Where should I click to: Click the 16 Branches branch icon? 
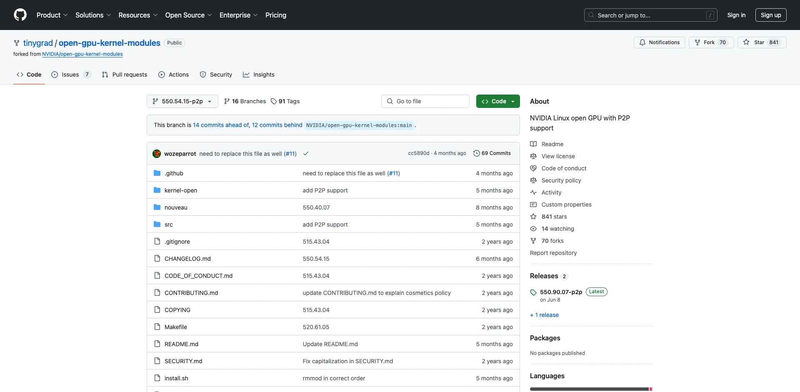click(x=227, y=101)
